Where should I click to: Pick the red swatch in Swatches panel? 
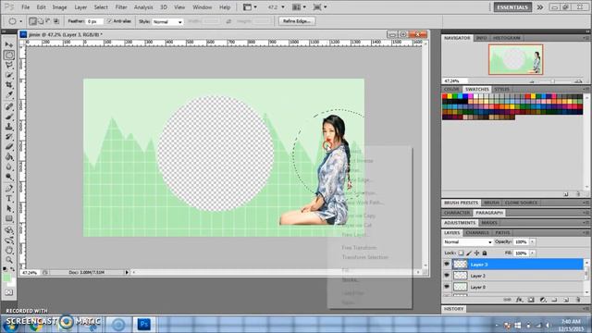[x=445, y=96]
